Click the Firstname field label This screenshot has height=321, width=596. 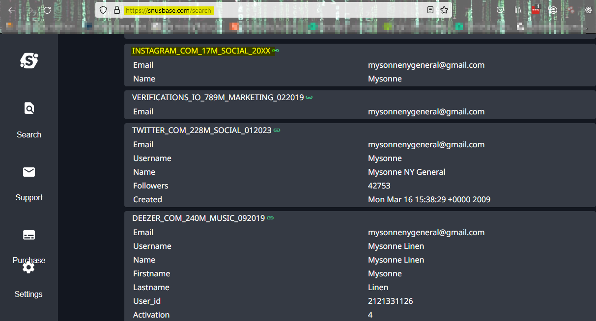tap(151, 273)
